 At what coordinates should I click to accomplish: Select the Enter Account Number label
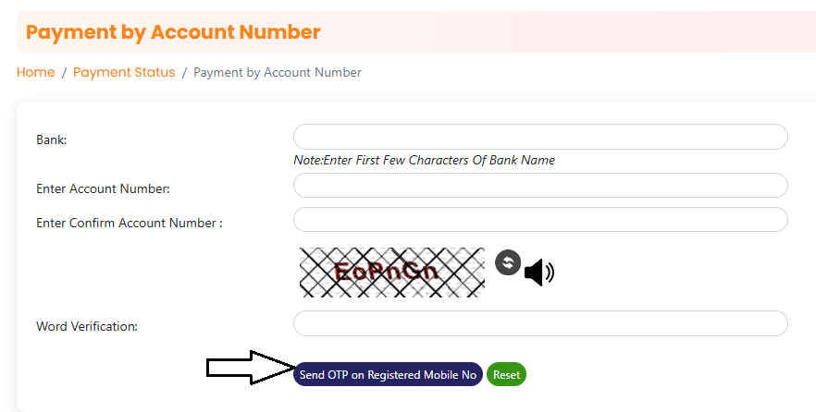pyautogui.click(x=103, y=188)
